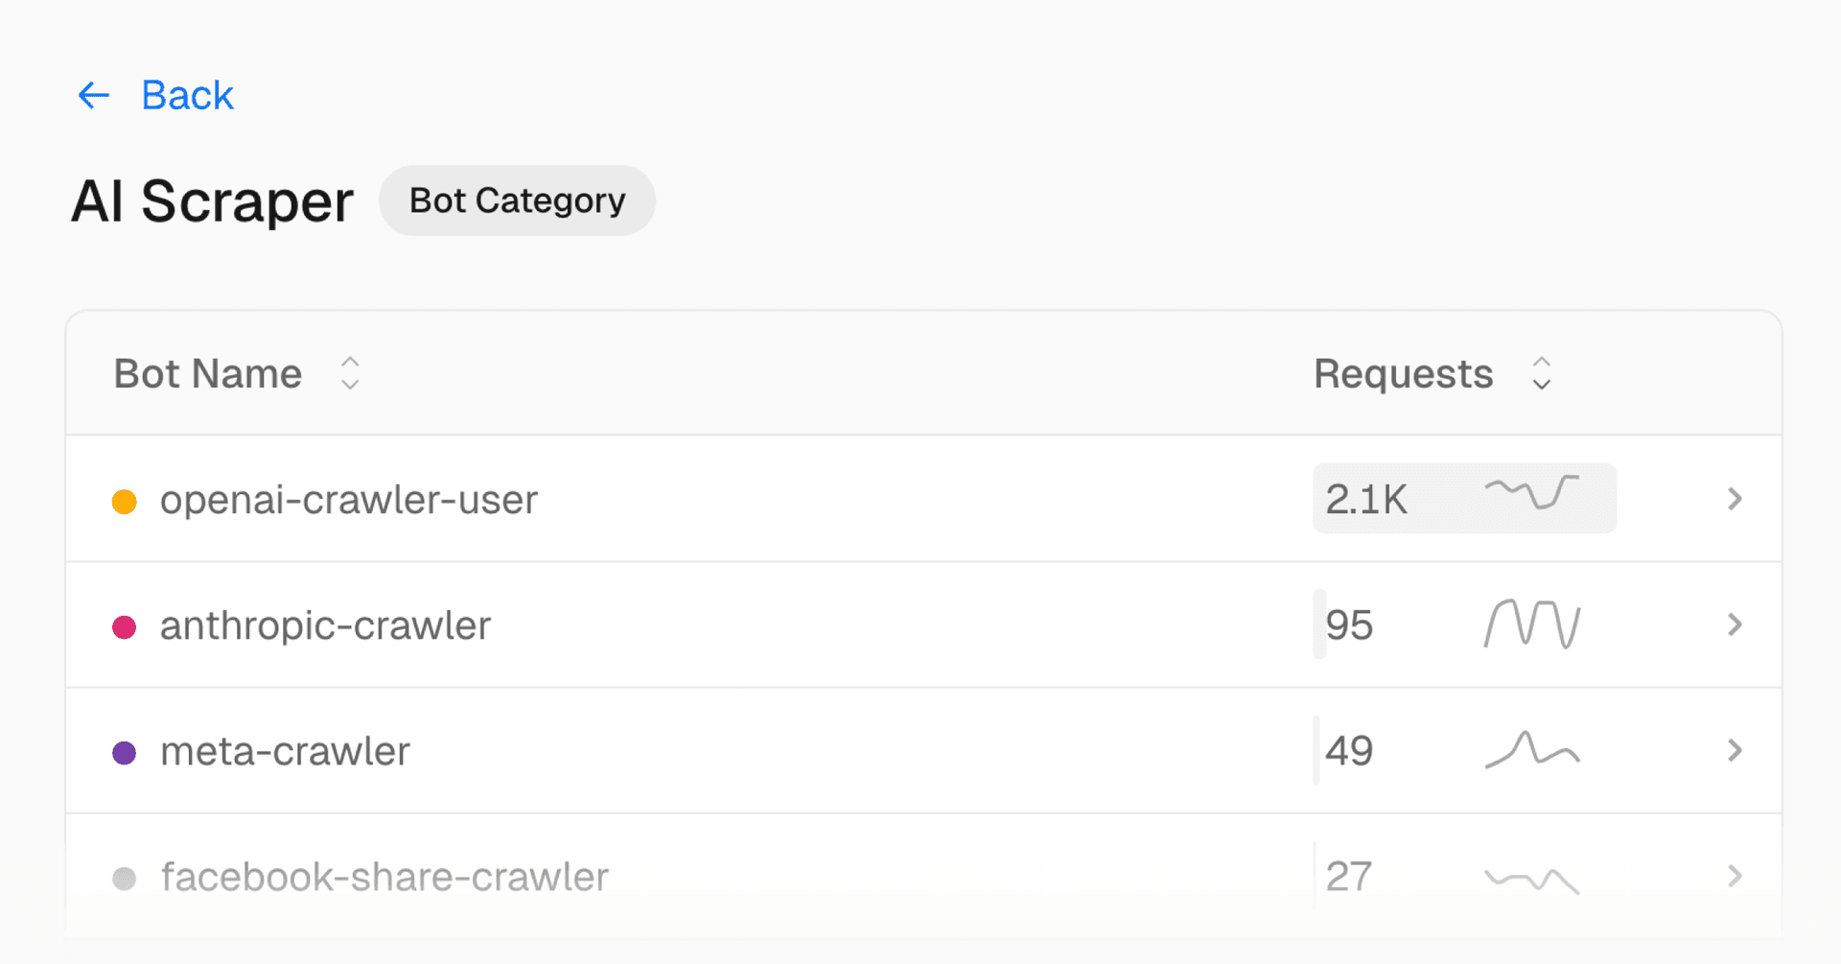
Task: Click the Bot Category badge
Action: click(517, 200)
